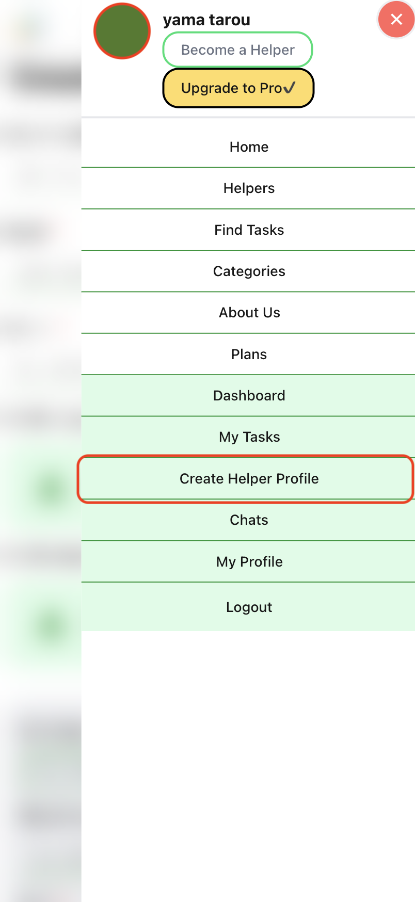Open Chats
The image size is (415, 902).
coord(249,520)
